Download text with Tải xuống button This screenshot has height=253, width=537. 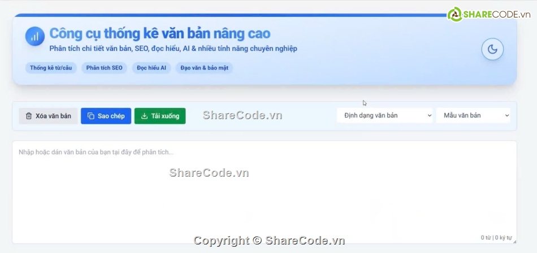coord(160,116)
